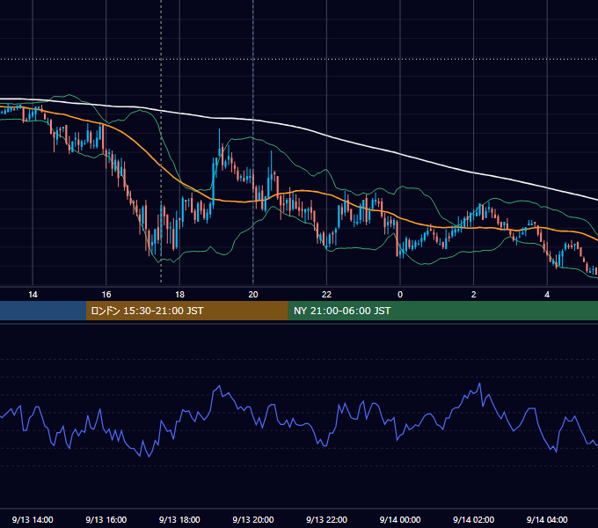Click the '2' hour label on the price chart axis
Viewport: 598px width, 528px height.
click(474, 295)
